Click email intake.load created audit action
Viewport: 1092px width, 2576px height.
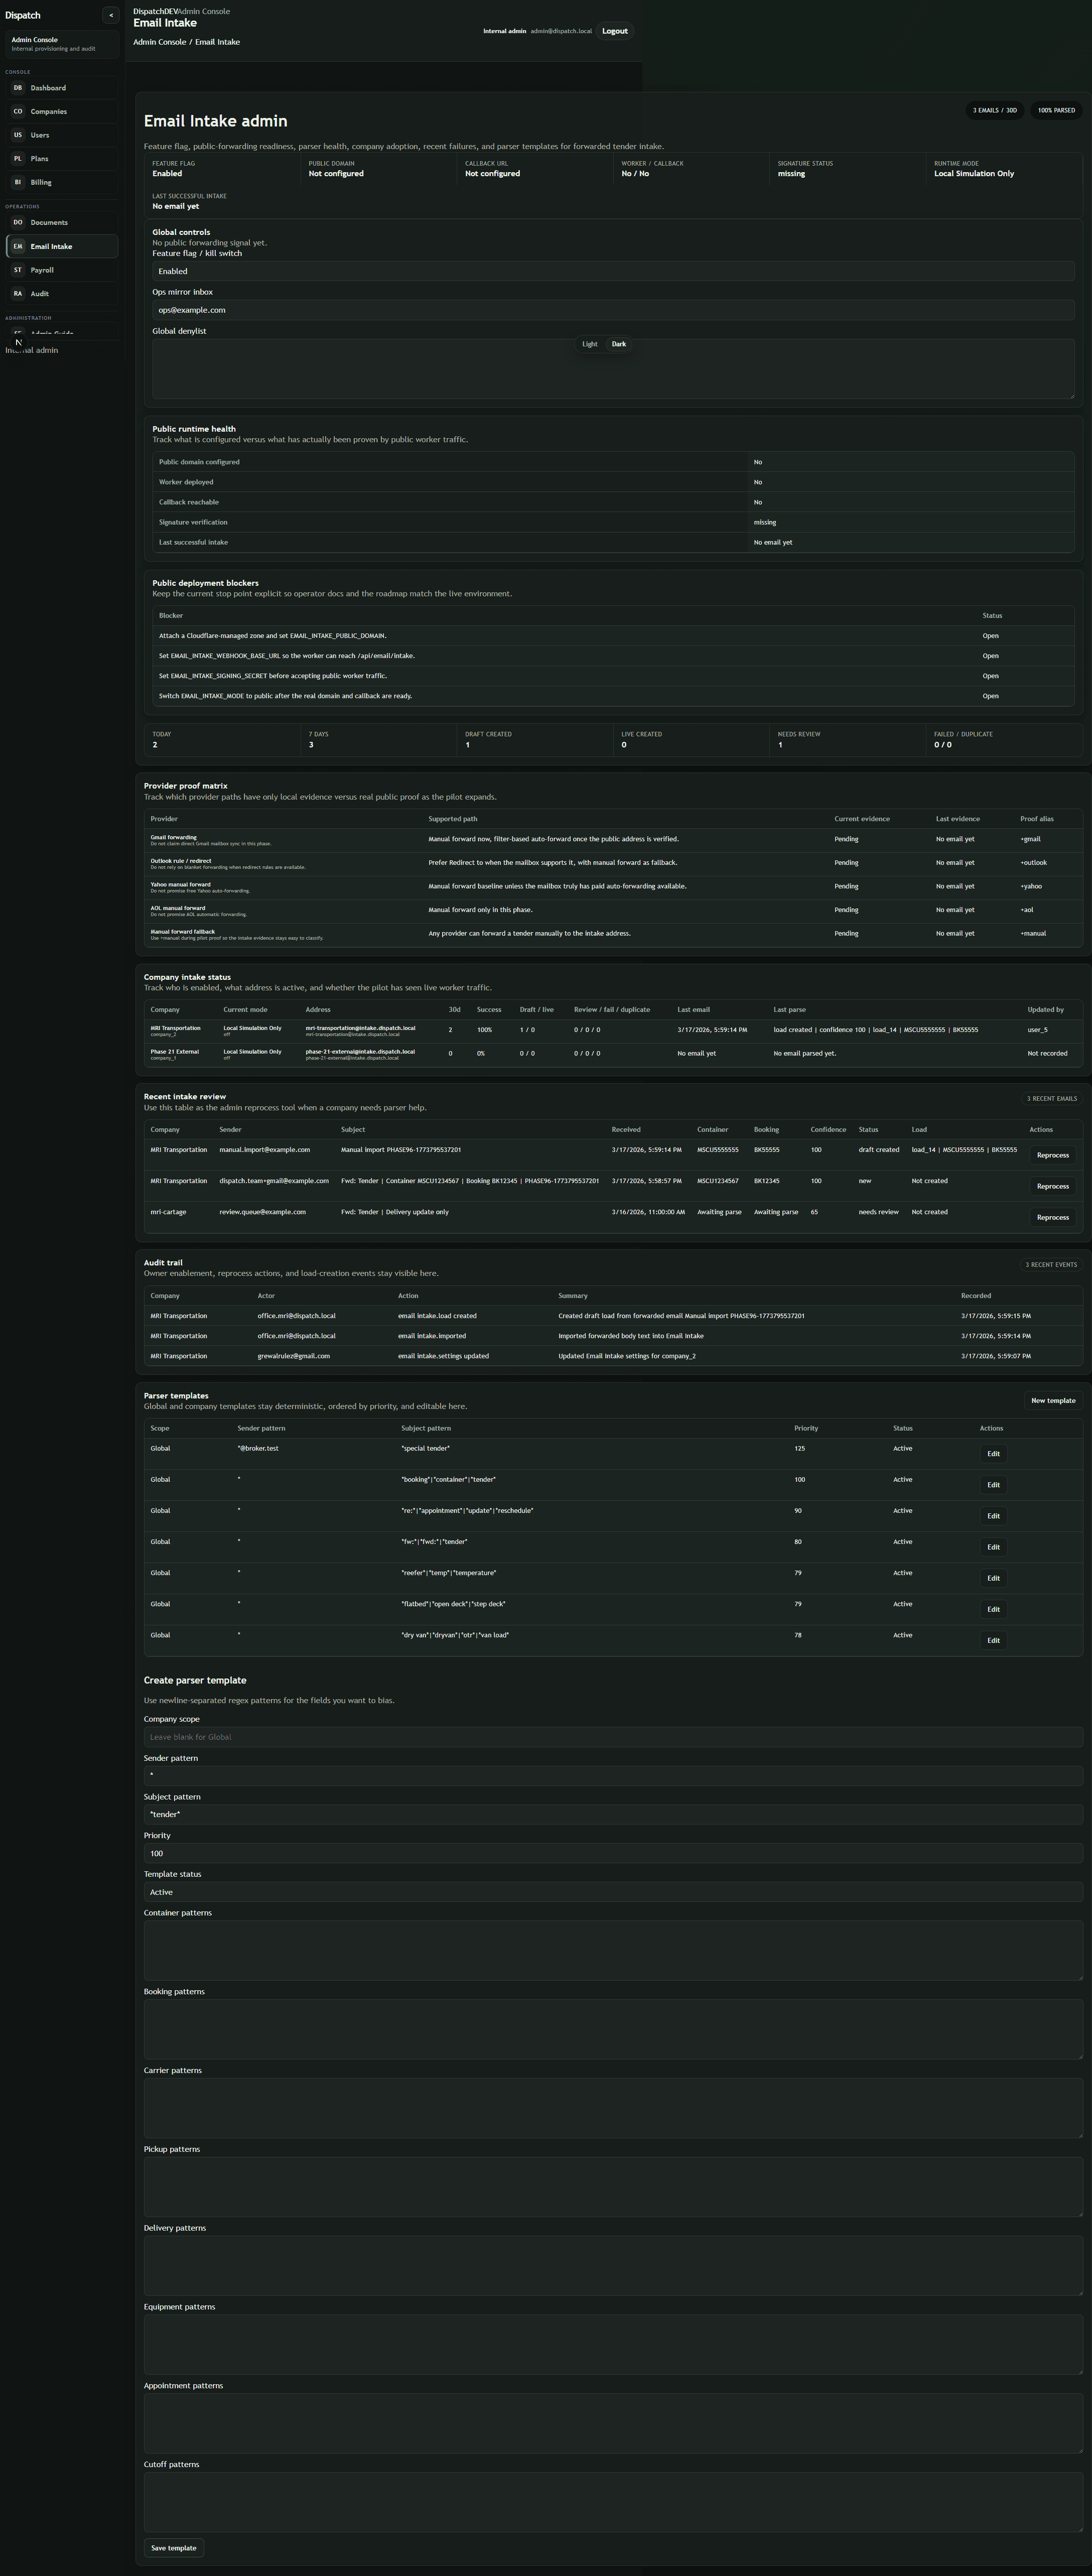coord(437,1316)
